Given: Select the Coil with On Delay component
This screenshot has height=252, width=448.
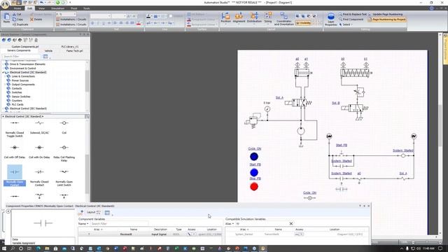Looking at the screenshot, I should [x=39, y=151].
